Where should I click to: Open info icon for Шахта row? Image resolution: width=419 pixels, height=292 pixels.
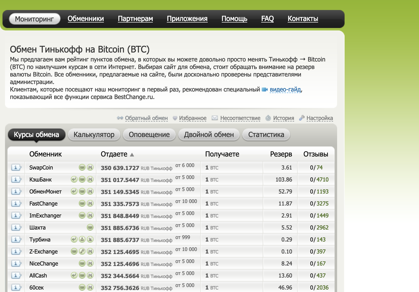click(x=16, y=227)
